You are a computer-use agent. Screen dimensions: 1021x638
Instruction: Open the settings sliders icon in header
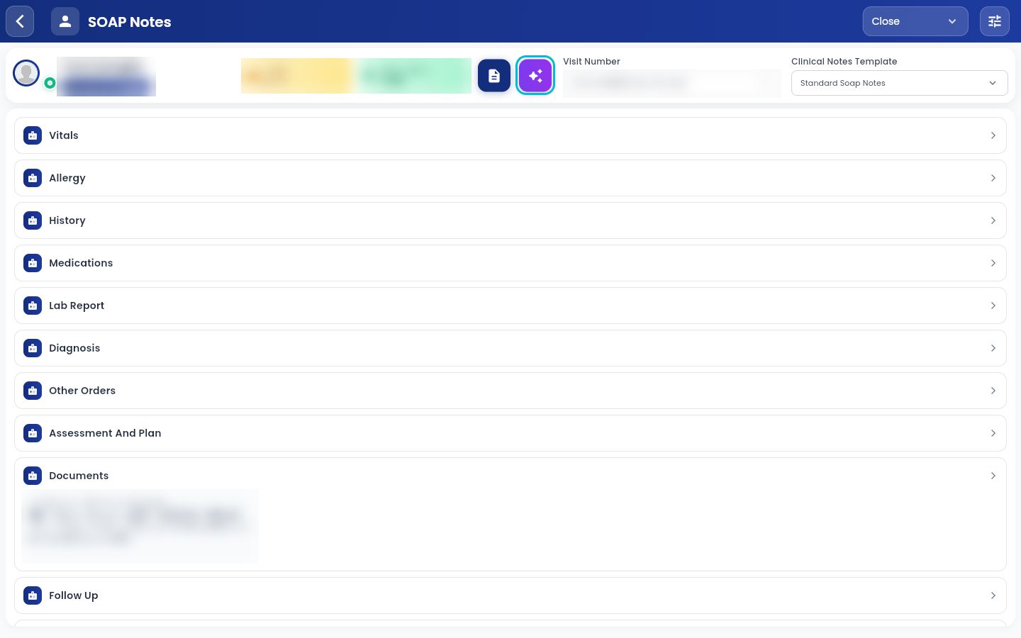pos(995,21)
